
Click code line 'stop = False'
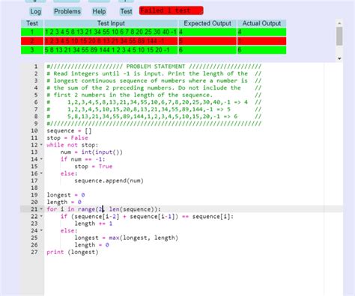[67, 138]
